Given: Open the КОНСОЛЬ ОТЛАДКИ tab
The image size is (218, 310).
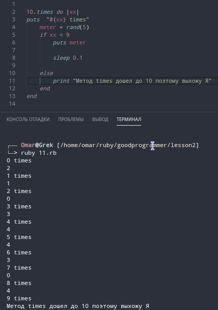Looking at the screenshot, I should pos(28,120).
